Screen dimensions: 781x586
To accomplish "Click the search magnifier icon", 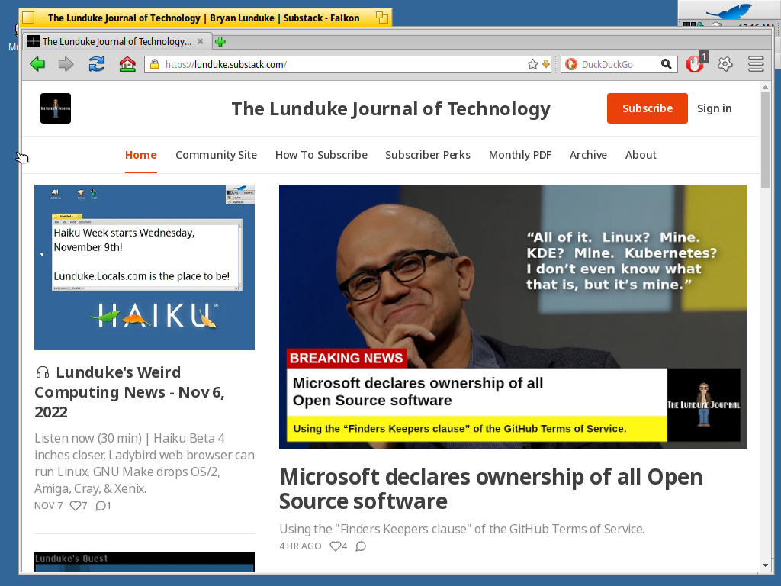I will 666,64.
